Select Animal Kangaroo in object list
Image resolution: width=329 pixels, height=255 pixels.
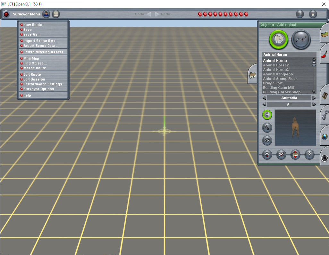point(278,74)
